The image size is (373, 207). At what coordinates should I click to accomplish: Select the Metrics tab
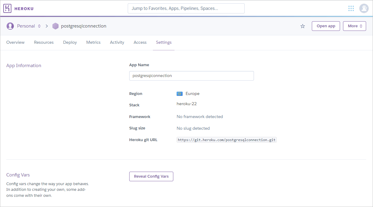point(93,42)
